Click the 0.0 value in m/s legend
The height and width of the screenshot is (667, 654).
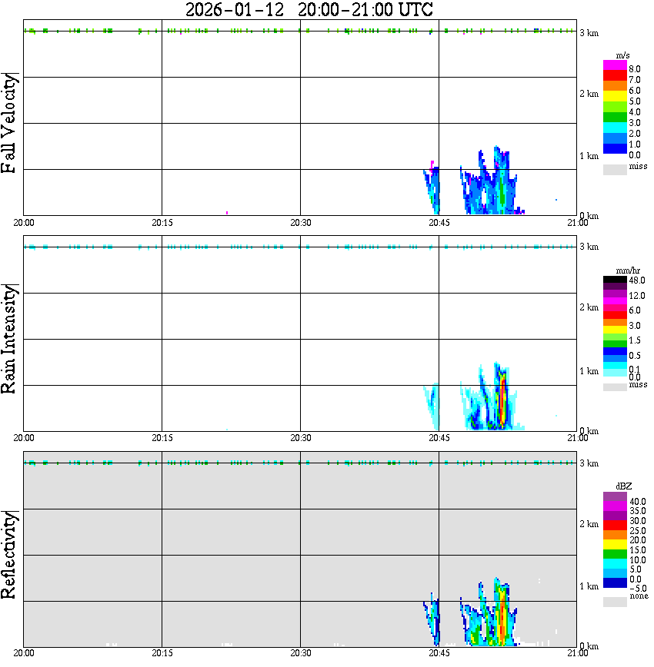click(635, 155)
